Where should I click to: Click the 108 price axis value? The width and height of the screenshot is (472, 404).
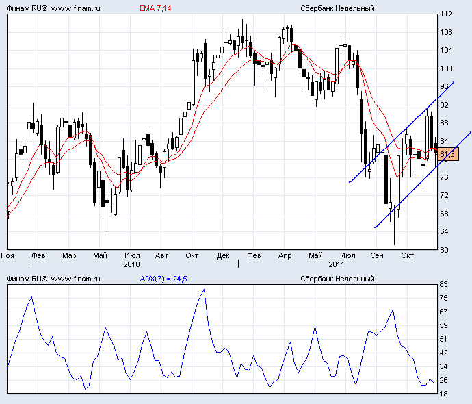coord(446,33)
